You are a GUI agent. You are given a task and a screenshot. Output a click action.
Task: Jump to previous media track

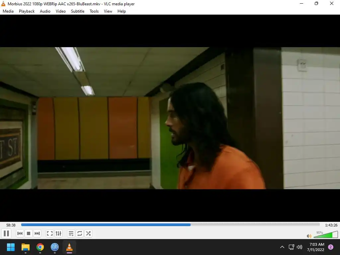pyautogui.click(x=20, y=233)
